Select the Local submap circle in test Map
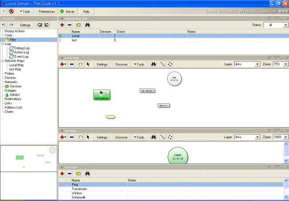 (178, 156)
